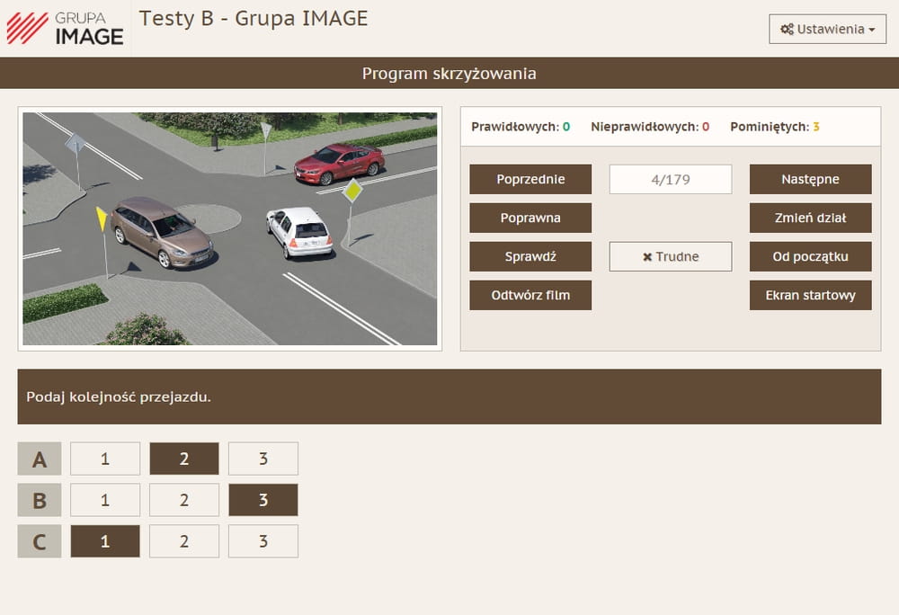Restart with the Od początku button
899x615 pixels.
pos(810,256)
